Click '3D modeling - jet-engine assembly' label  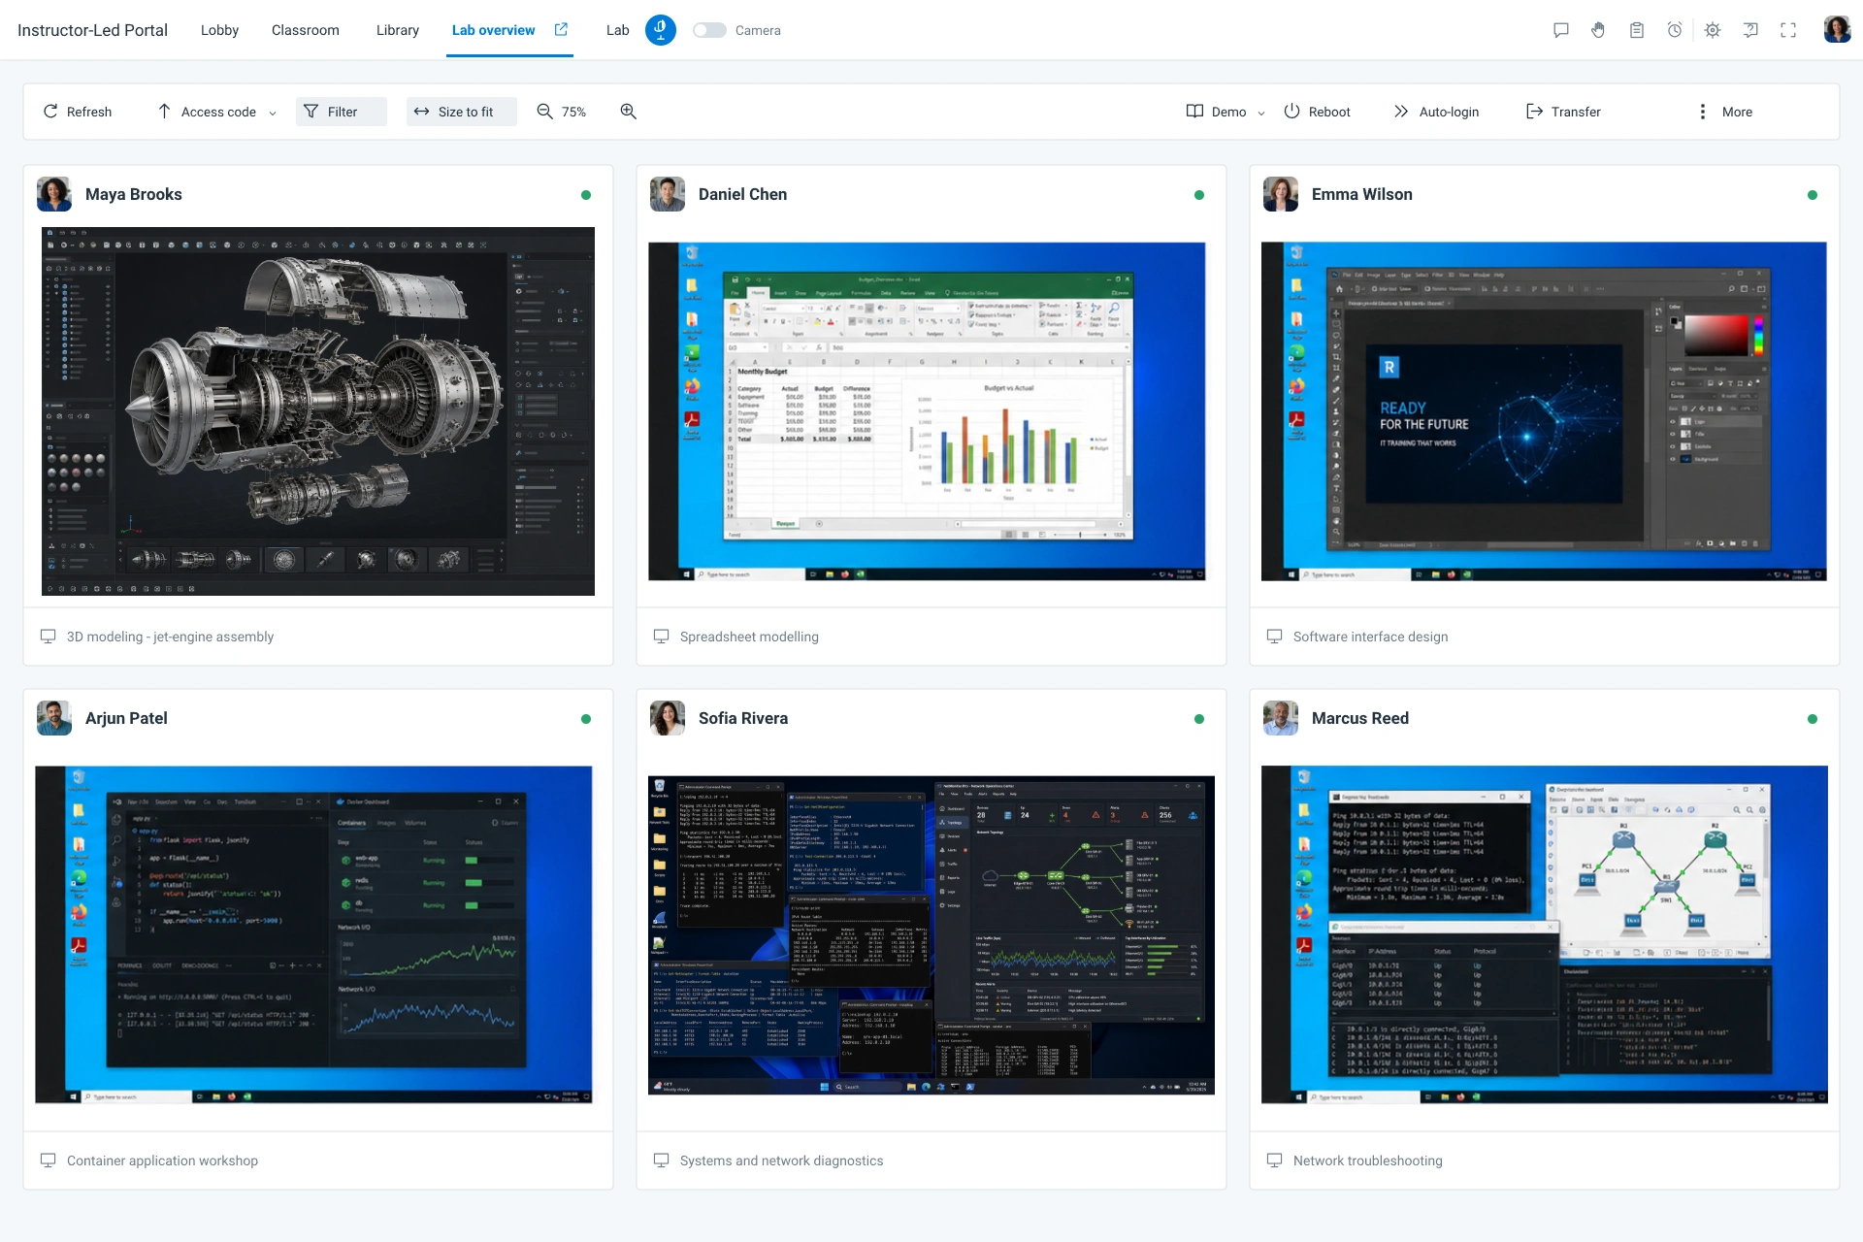tap(170, 637)
